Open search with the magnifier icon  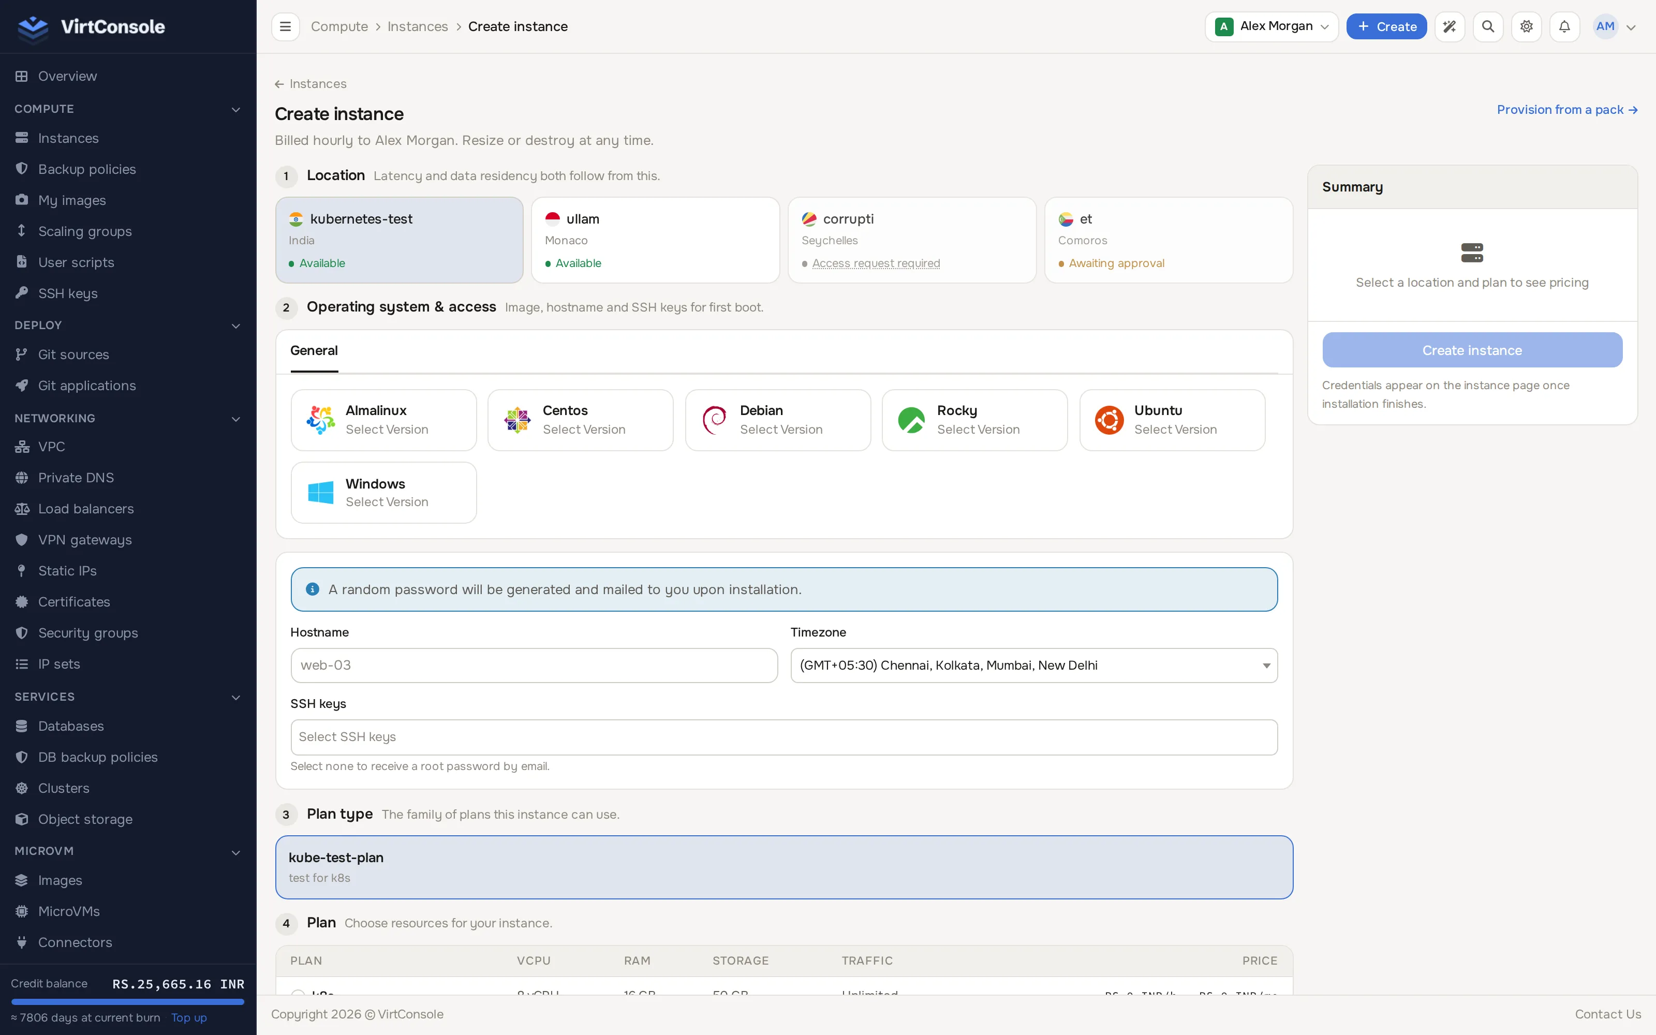coord(1488,27)
